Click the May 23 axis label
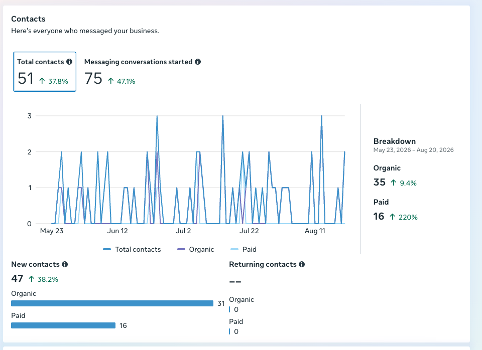482x350 pixels. pyautogui.click(x=52, y=231)
